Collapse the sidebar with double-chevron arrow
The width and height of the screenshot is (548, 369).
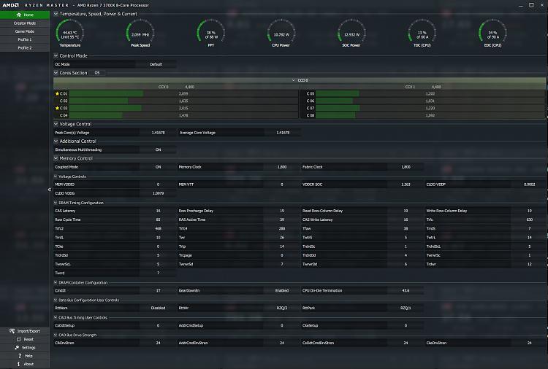pyautogui.click(x=49, y=190)
